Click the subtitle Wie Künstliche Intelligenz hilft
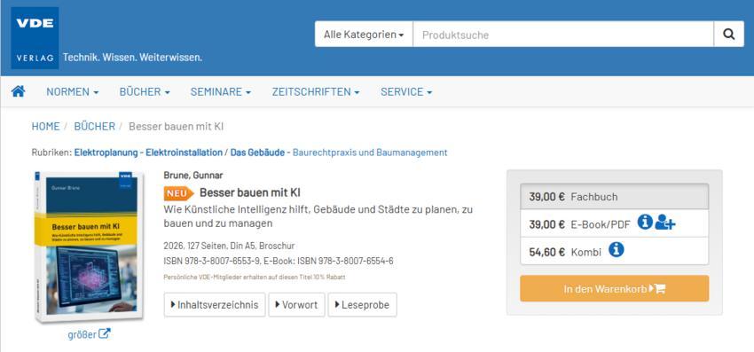Image resolution: width=754 pixels, height=352 pixels. click(x=318, y=216)
